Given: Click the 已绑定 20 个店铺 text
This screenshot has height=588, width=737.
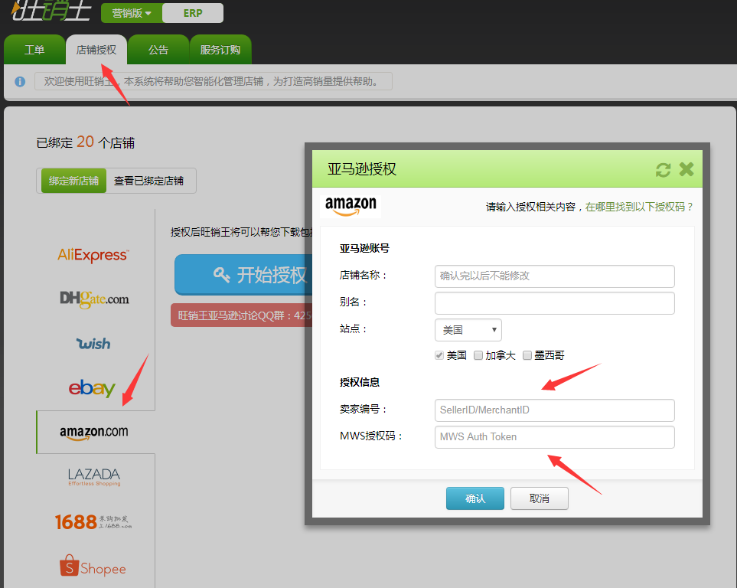Looking at the screenshot, I should (86, 142).
